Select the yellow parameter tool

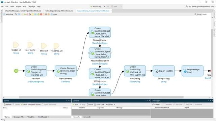33,14
